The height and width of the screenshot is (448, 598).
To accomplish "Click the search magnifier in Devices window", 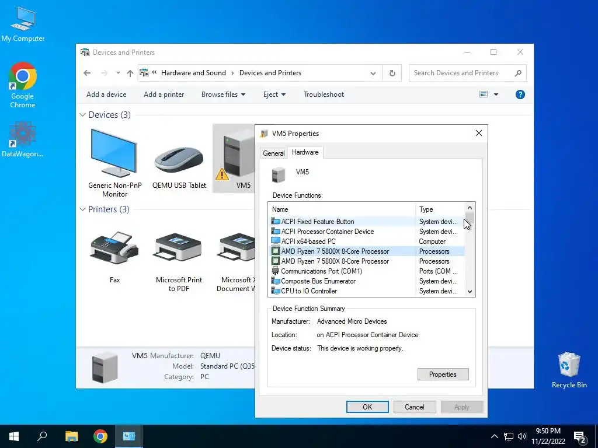I will click(517, 73).
